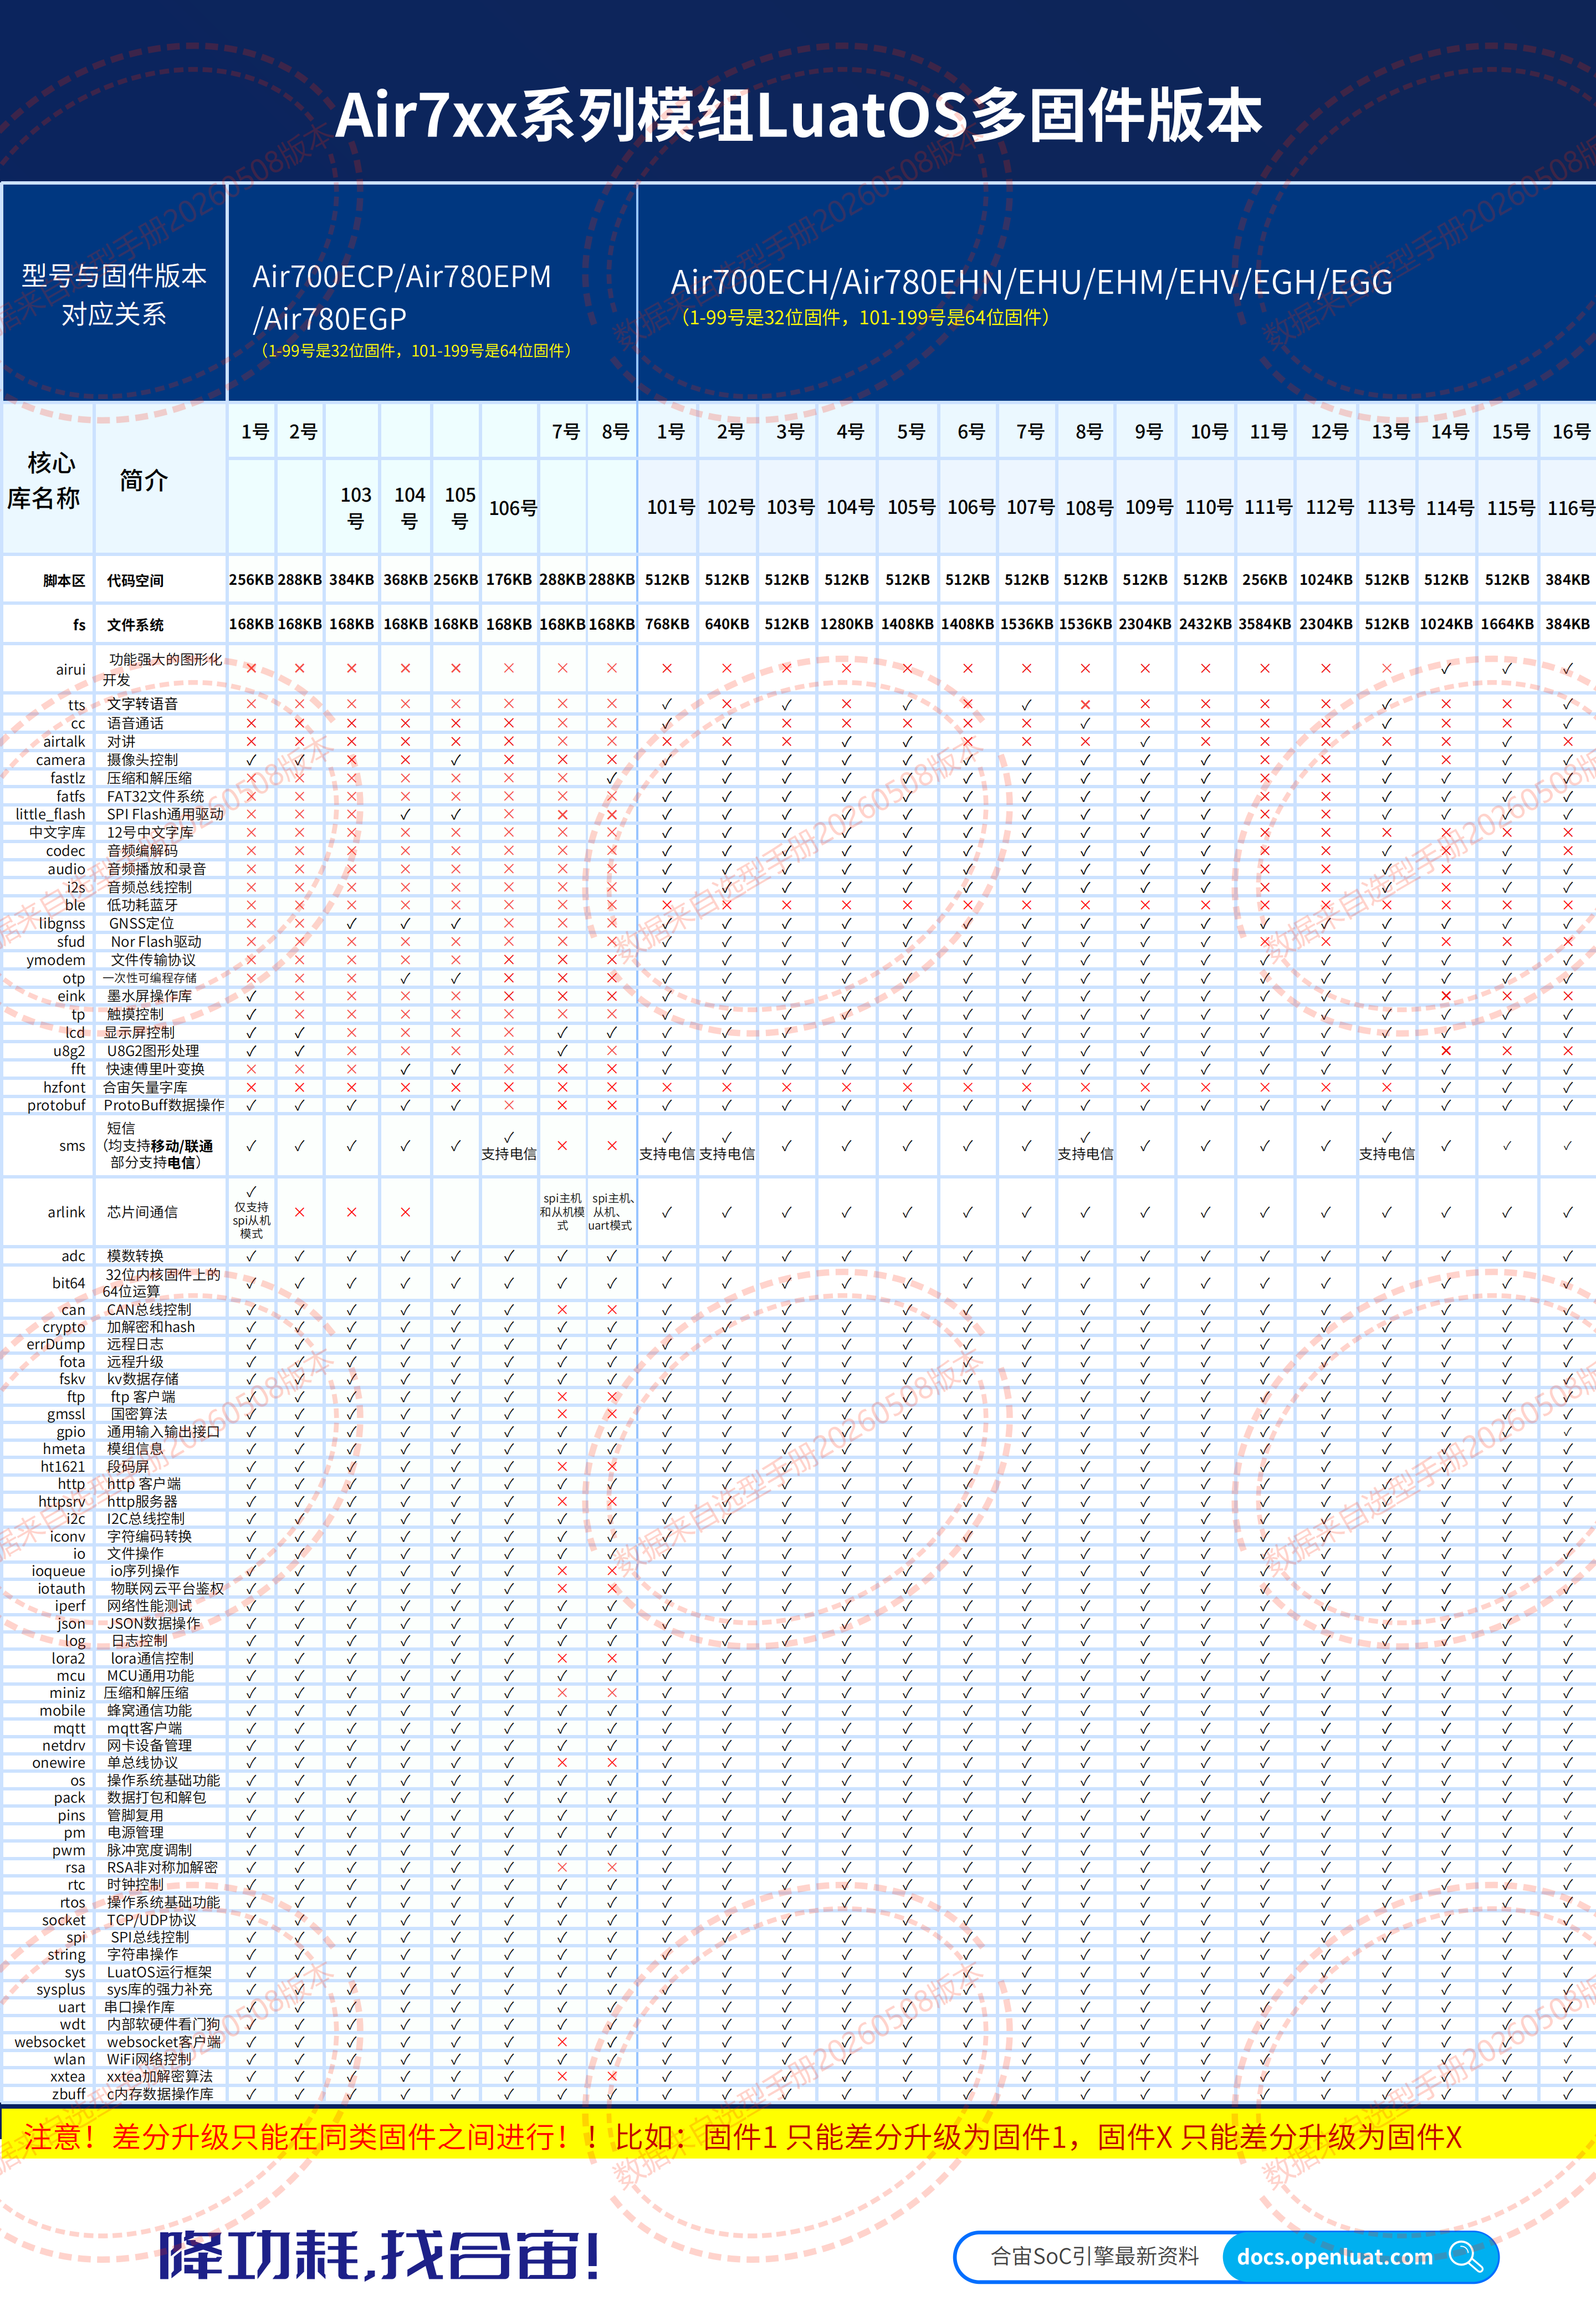Click the airui checkmark under column 16号
1596x2306 pixels.
click(x=1567, y=668)
